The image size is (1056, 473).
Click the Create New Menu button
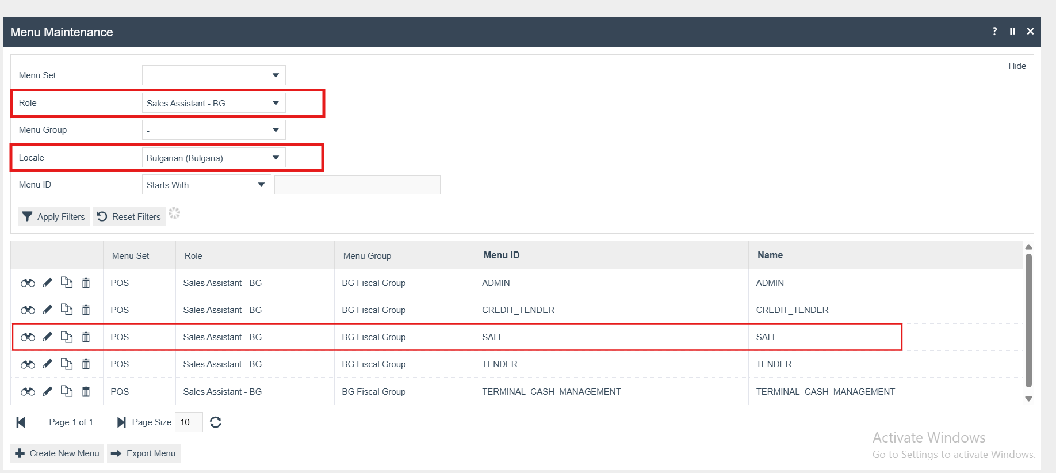click(58, 453)
